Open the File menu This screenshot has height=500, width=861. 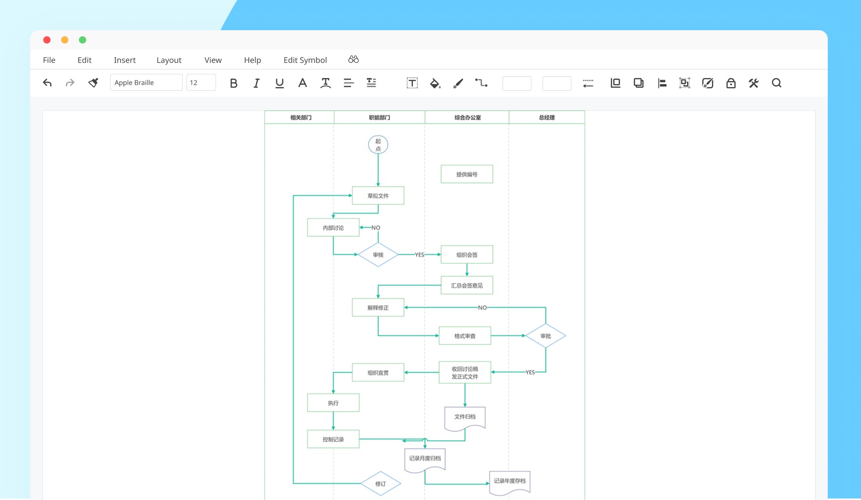pyautogui.click(x=49, y=60)
